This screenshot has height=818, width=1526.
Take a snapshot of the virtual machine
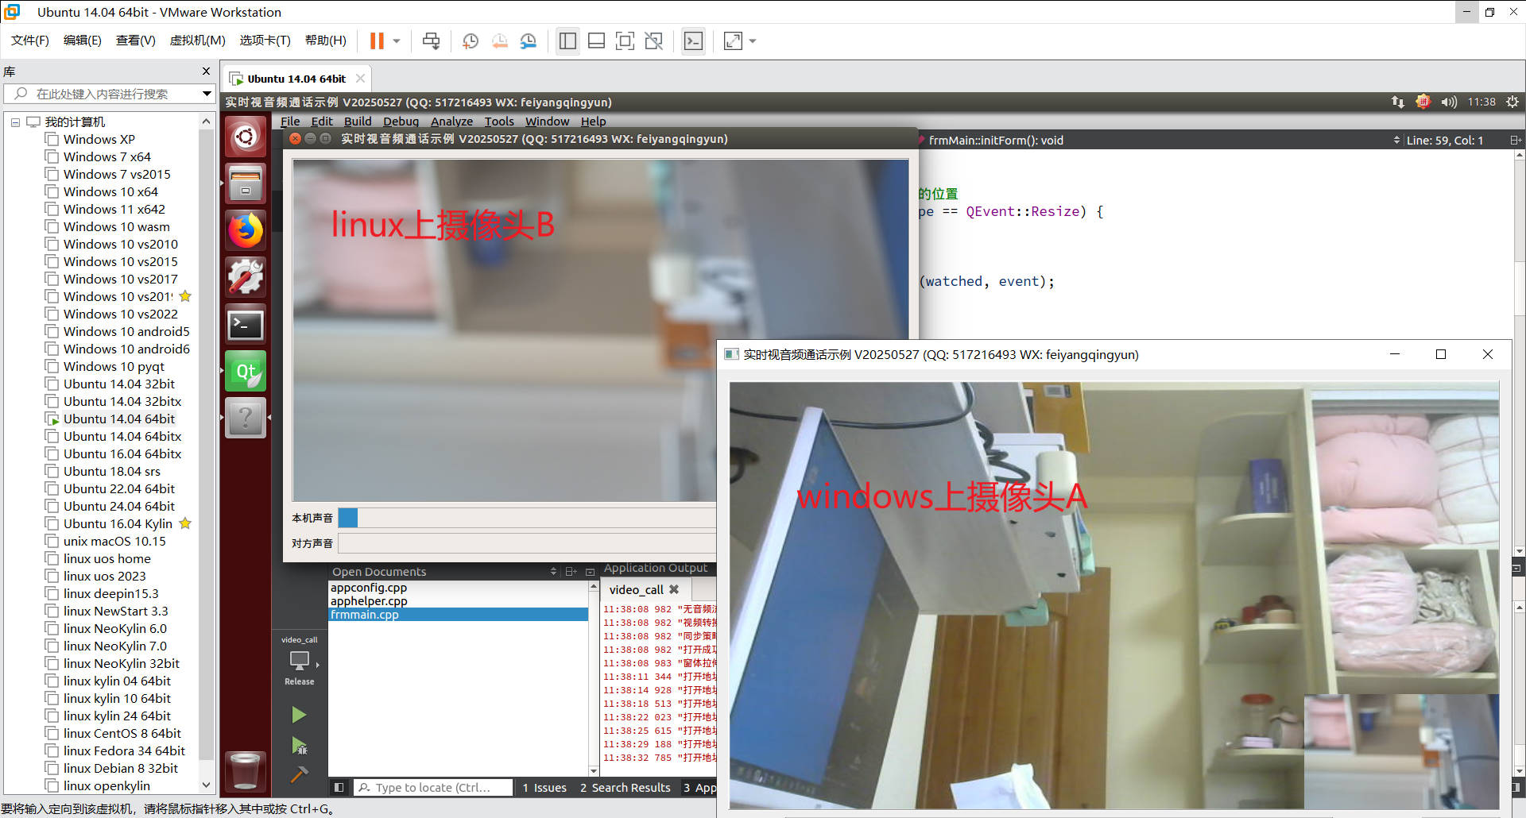point(470,41)
